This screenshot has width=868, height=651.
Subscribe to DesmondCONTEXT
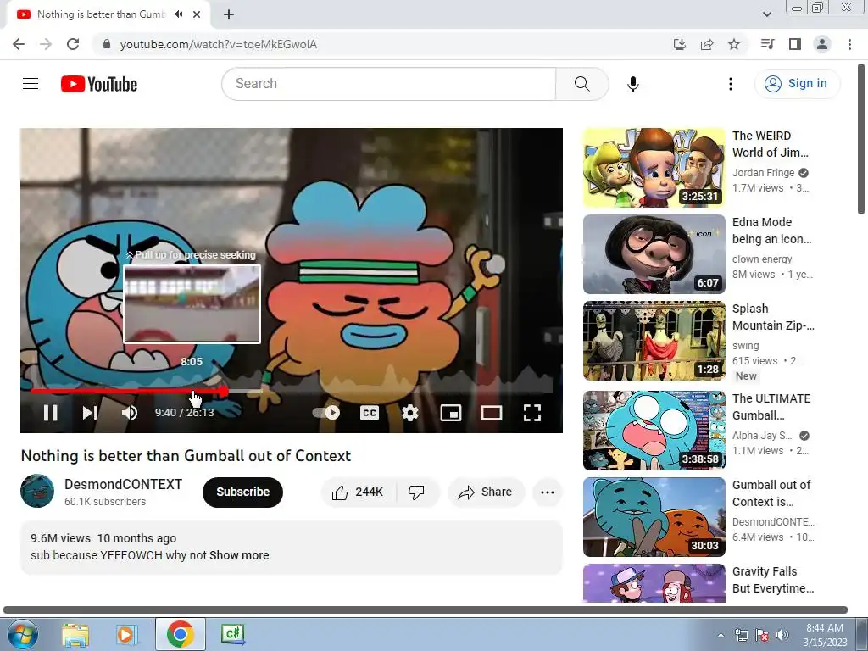coord(242,492)
